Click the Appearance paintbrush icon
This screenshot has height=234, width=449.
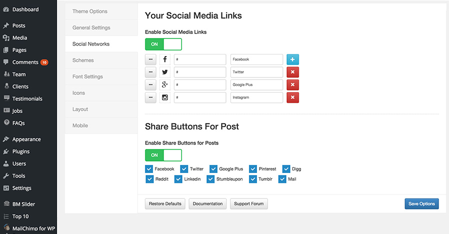click(6, 139)
